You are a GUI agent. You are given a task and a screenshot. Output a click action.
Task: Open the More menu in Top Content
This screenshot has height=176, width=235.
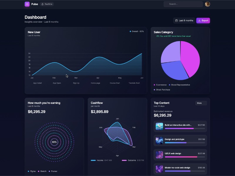(x=201, y=103)
